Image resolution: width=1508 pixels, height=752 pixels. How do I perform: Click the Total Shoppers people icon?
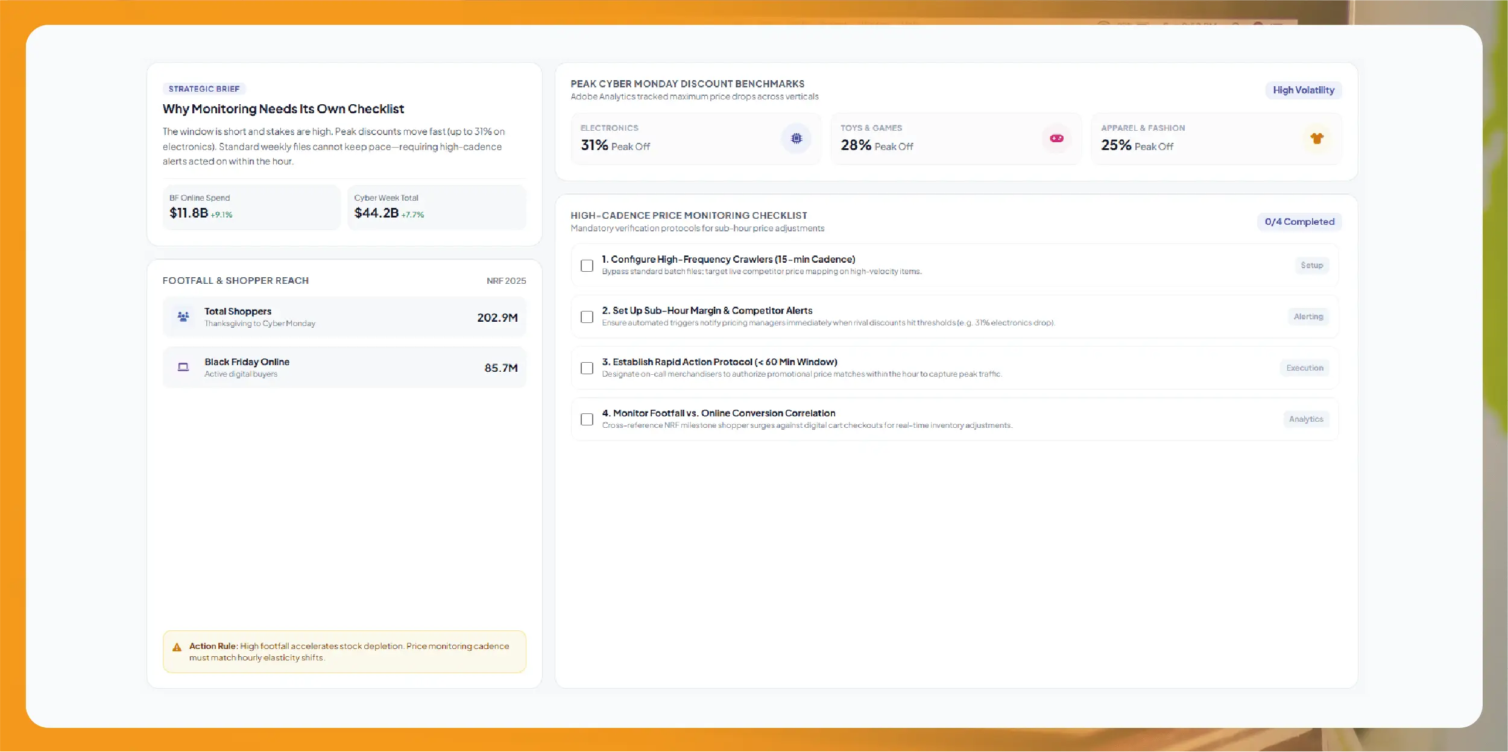[x=183, y=316]
